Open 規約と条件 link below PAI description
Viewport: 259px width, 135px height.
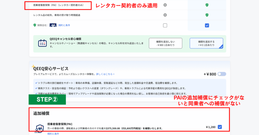53,134
